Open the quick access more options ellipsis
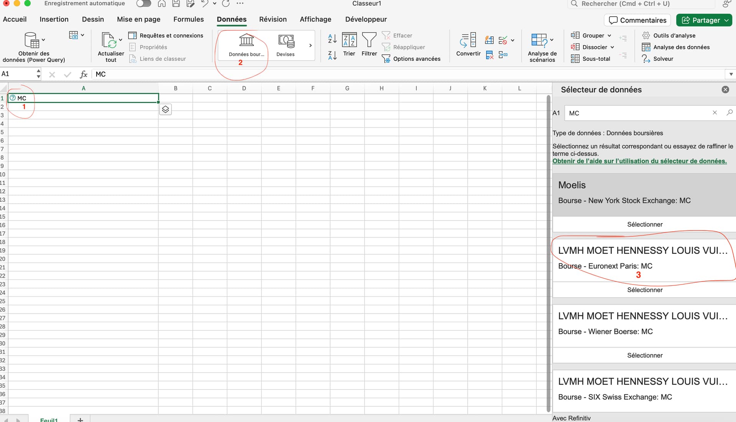The height and width of the screenshot is (422, 736). [240, 3]
